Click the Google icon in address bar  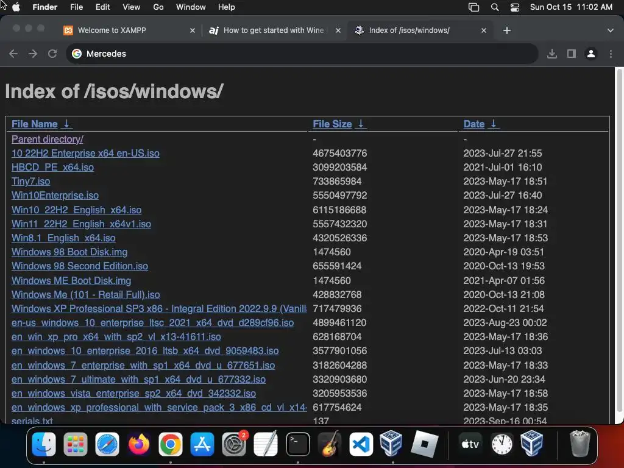(x=77, y=54)
